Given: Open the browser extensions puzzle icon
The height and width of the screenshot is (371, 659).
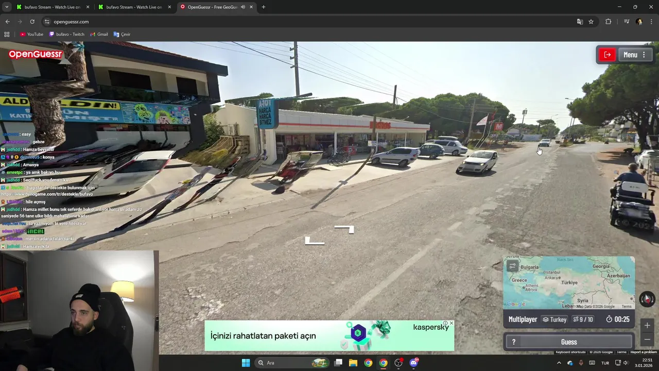Looking at the screenshot, I should [x=608, y=22].
